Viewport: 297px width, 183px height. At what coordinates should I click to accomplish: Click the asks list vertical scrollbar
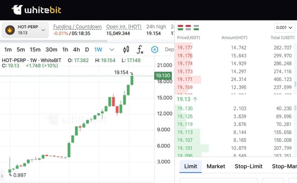pyautogui.click(x=295, y=84)
